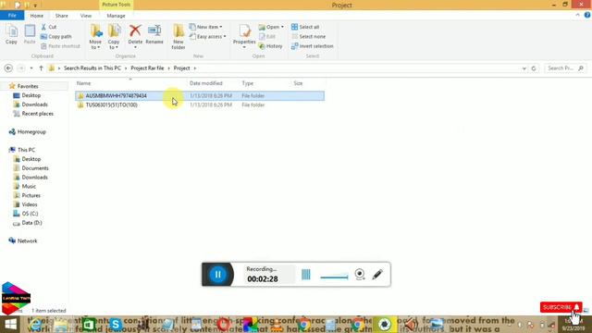The image size is (592, 333).
Task: Open the Windows Start button
Action: [10, 325]
